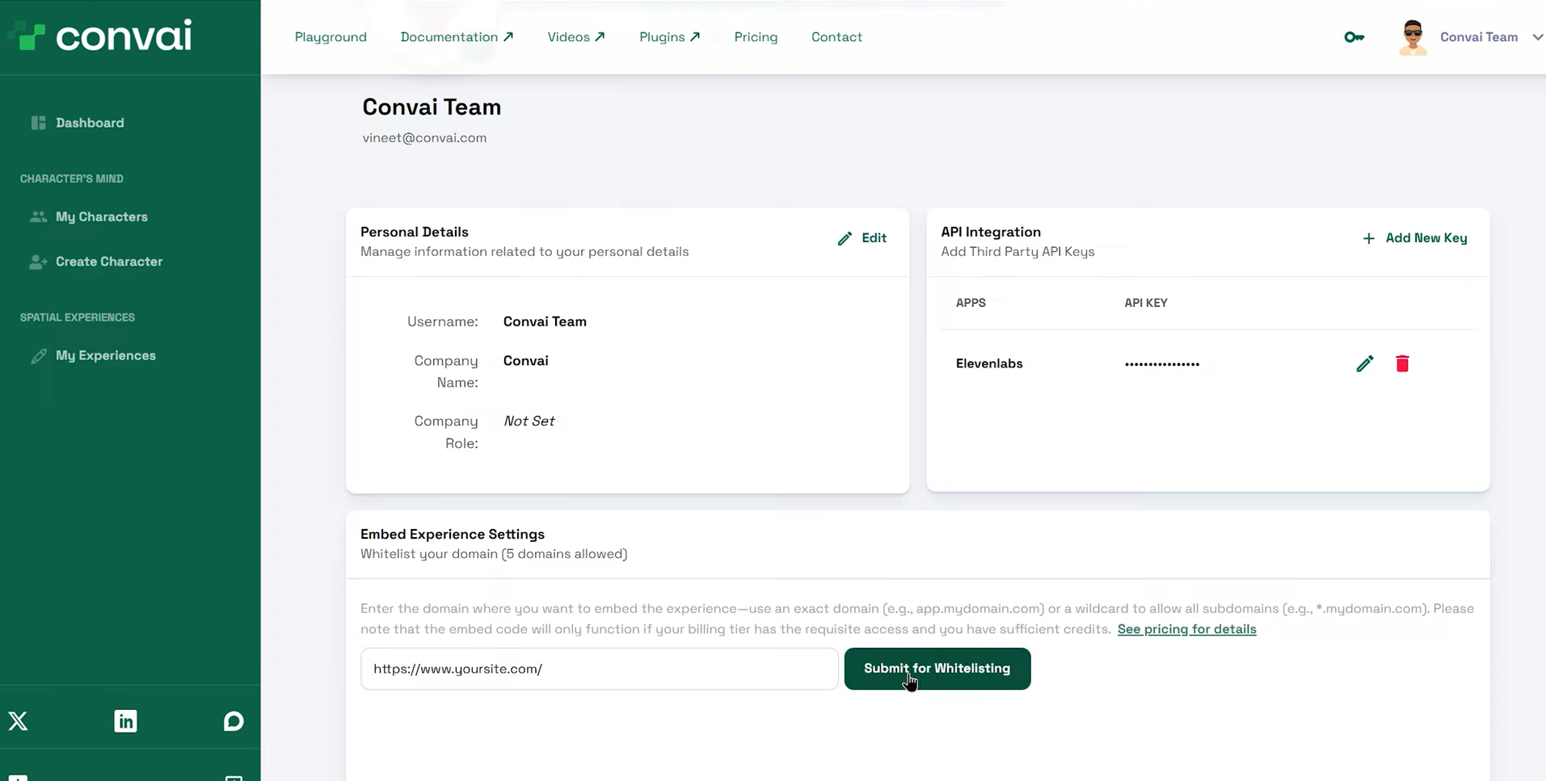The image size is (1546, 781).
Task: Open Videos in top navigation
Action: (x=576, y=37)
